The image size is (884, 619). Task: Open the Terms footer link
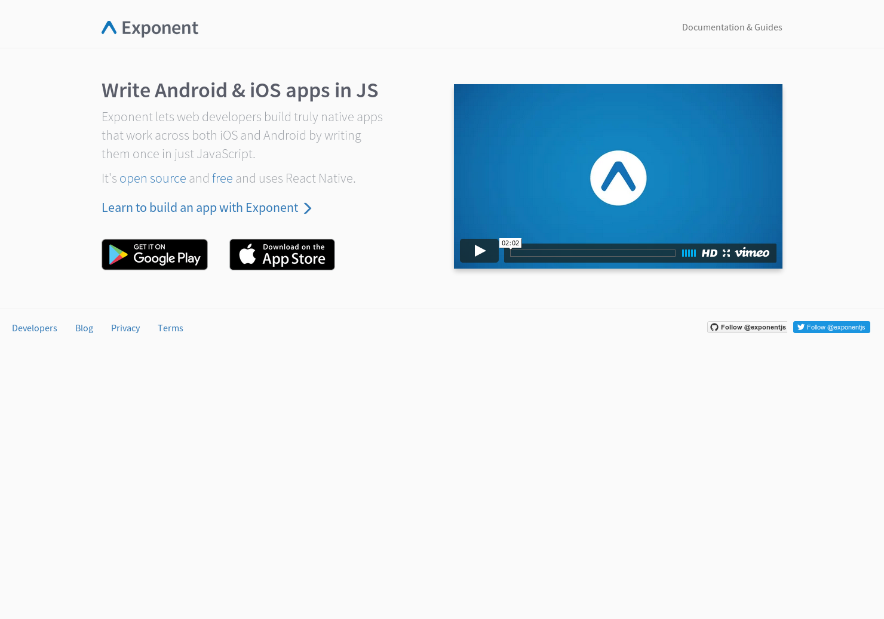pos(170,328)
